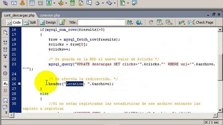
Task: Collapse code block at line 26
Action: (20, 84)
